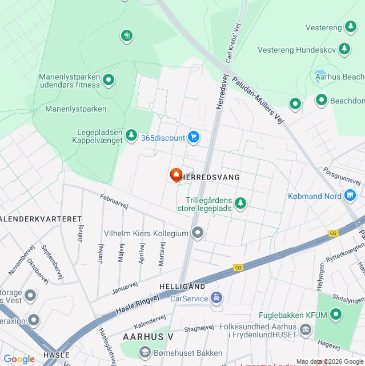Click the O2 road shield near Helligånd
This screenshot has height=366, width=365.
coord(238,268)
